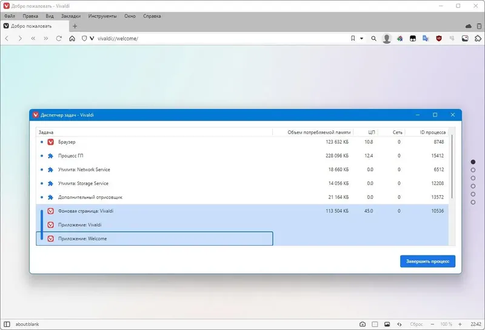Open the search magnifier field

[373, 38]
